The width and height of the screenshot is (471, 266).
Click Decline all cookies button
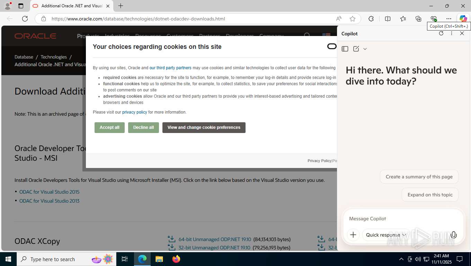click(143, 127)
